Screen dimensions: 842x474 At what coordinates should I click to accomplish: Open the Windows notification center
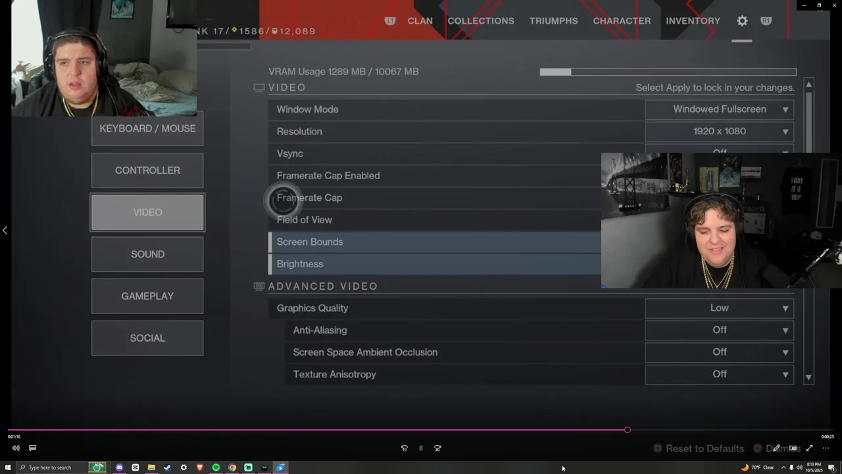(x=831, y=467)
